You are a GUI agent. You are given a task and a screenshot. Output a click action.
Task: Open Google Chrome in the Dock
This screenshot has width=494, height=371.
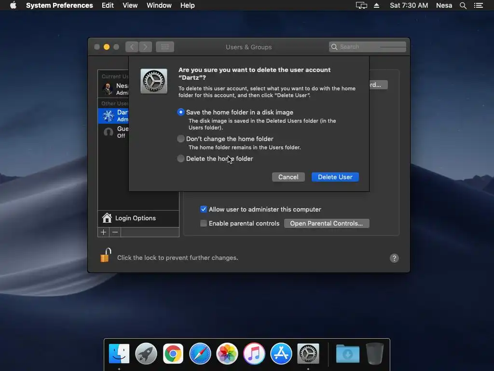coord(173,354)
